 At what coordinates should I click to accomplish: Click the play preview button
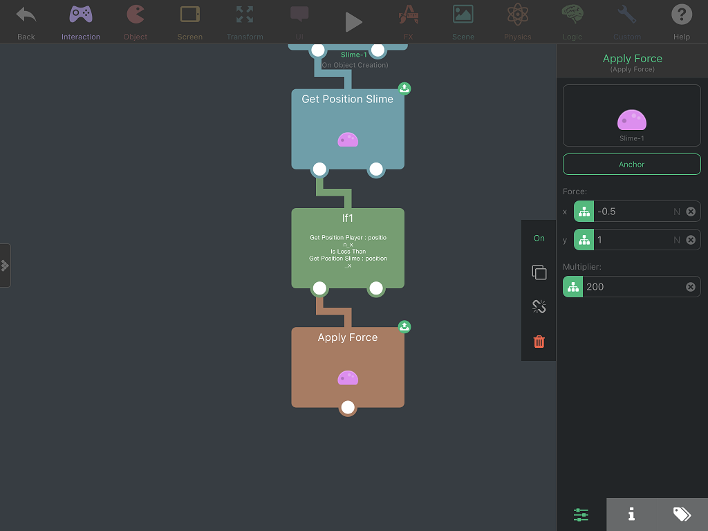(353, 22)
